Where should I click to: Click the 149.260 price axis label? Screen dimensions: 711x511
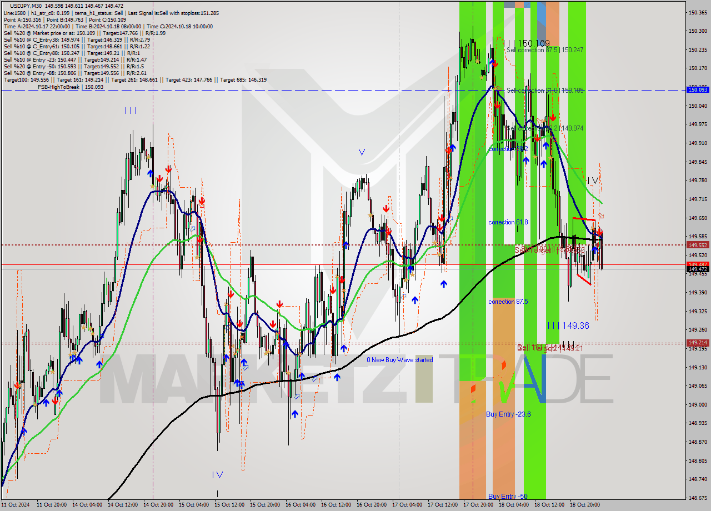pos(698,330)
